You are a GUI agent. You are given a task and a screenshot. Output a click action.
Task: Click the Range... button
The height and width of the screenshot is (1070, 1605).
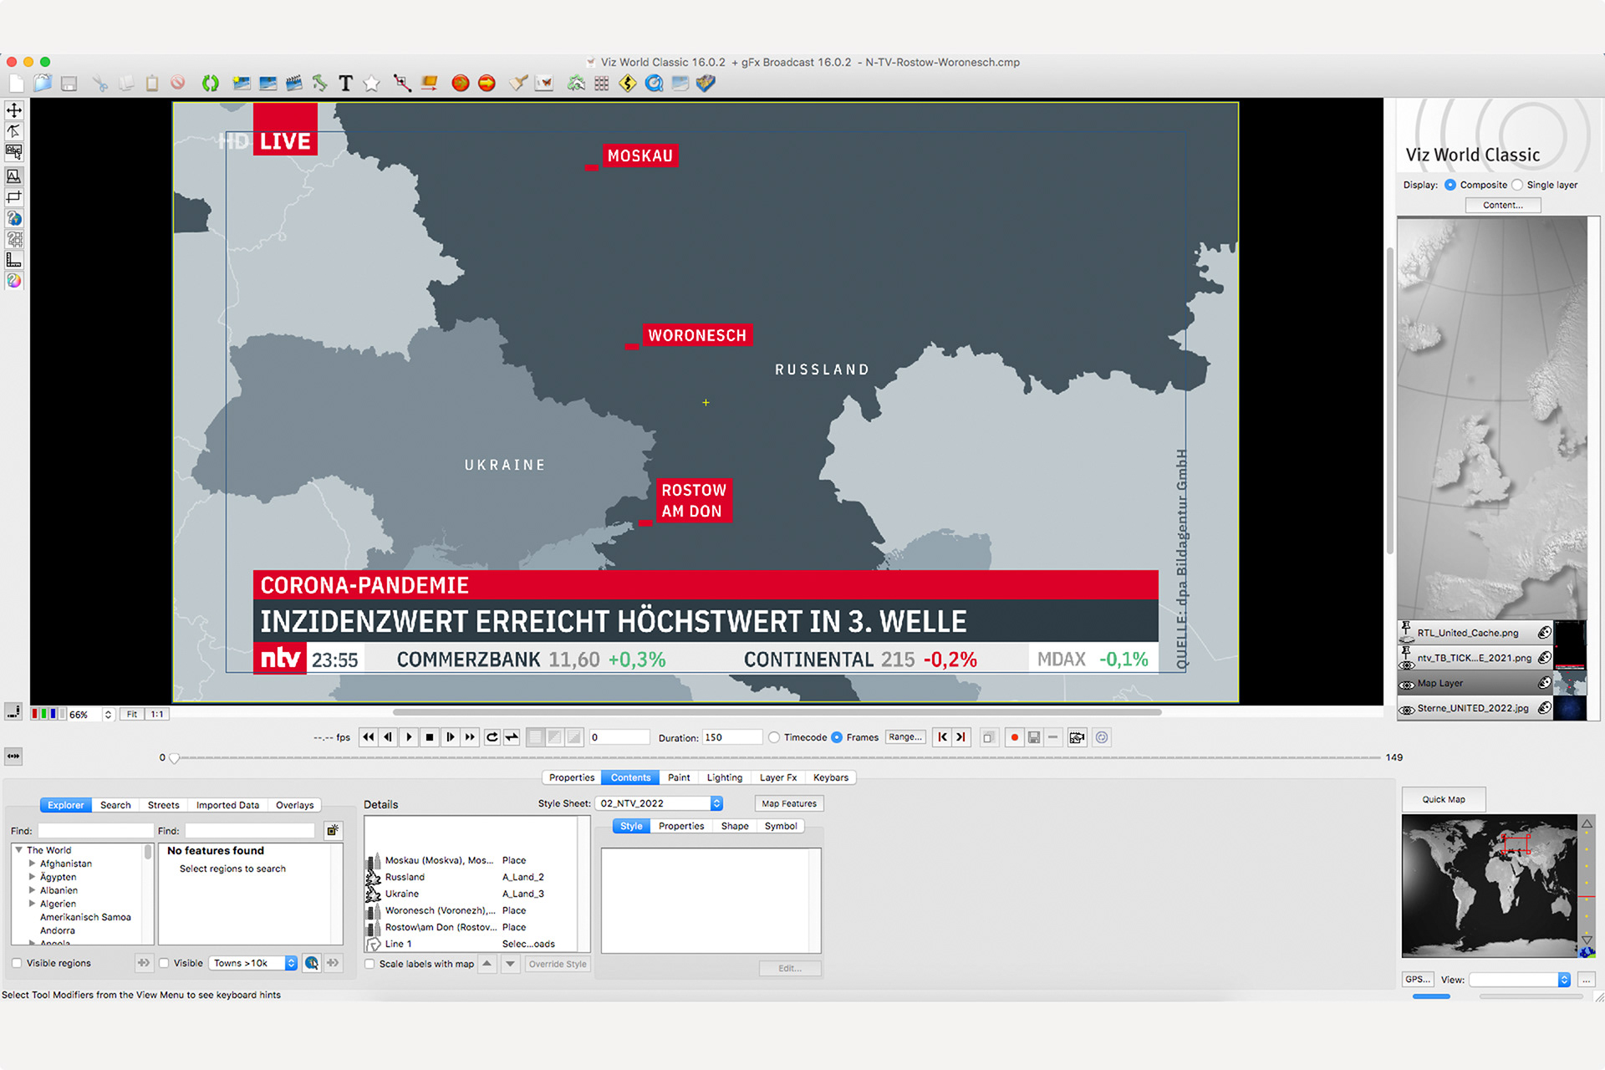pyautogui.click(x=905, y=737)
